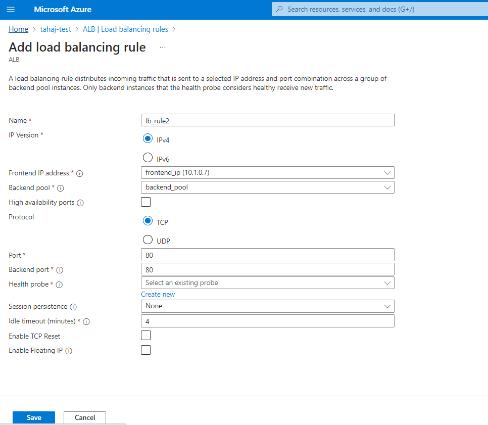Select the UDP protocol option
Screen dimensions: 488x425
(148, 240)
